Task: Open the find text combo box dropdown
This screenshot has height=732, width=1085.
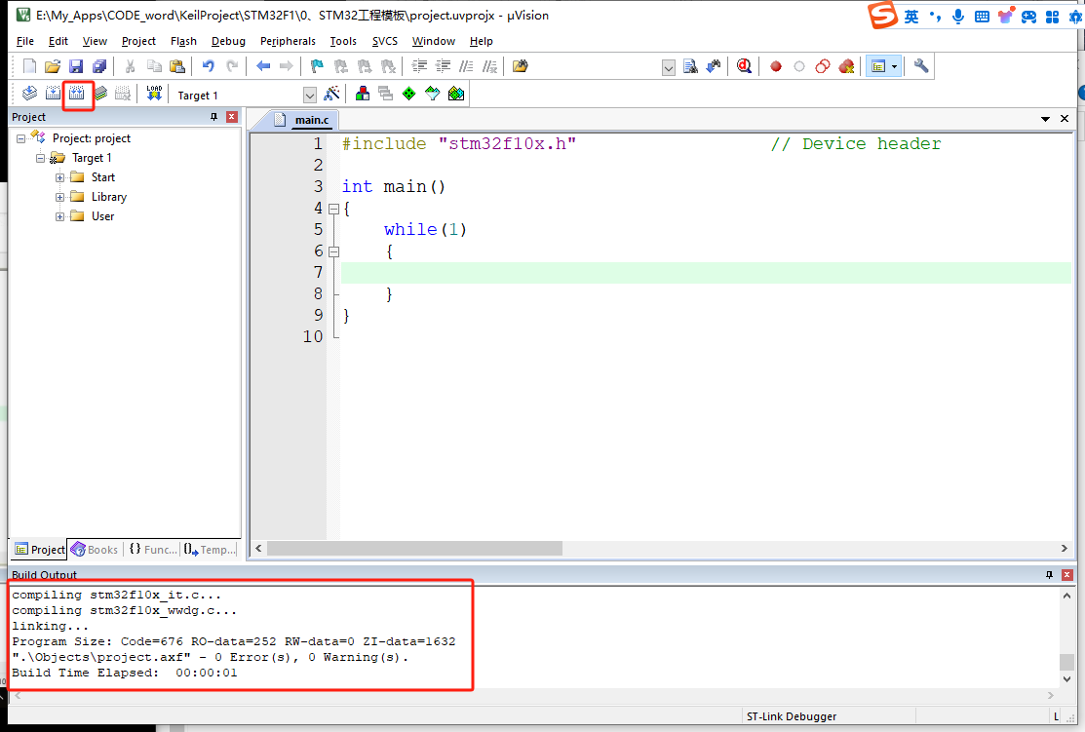Action: (668, 68)
